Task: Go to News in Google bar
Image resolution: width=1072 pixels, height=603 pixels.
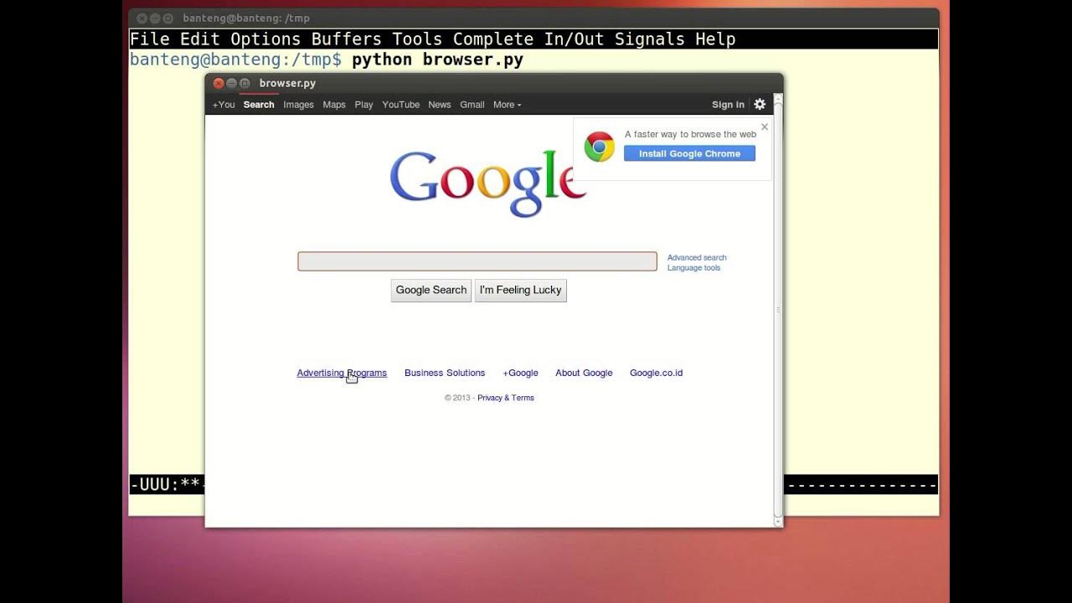Action: (x=439, y=105)
